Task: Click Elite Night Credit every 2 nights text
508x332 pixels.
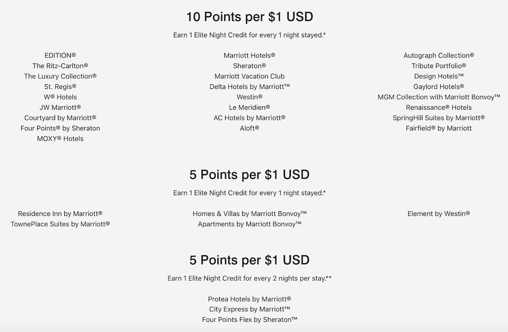Action: click(249, 278)
